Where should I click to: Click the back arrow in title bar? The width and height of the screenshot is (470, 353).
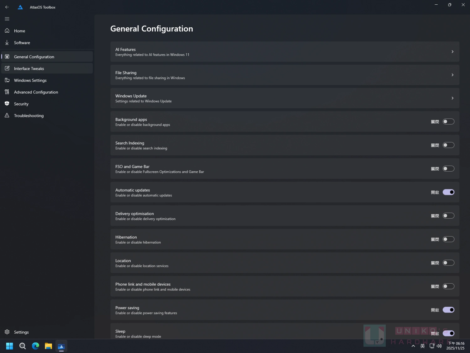(x=7, y=7)
